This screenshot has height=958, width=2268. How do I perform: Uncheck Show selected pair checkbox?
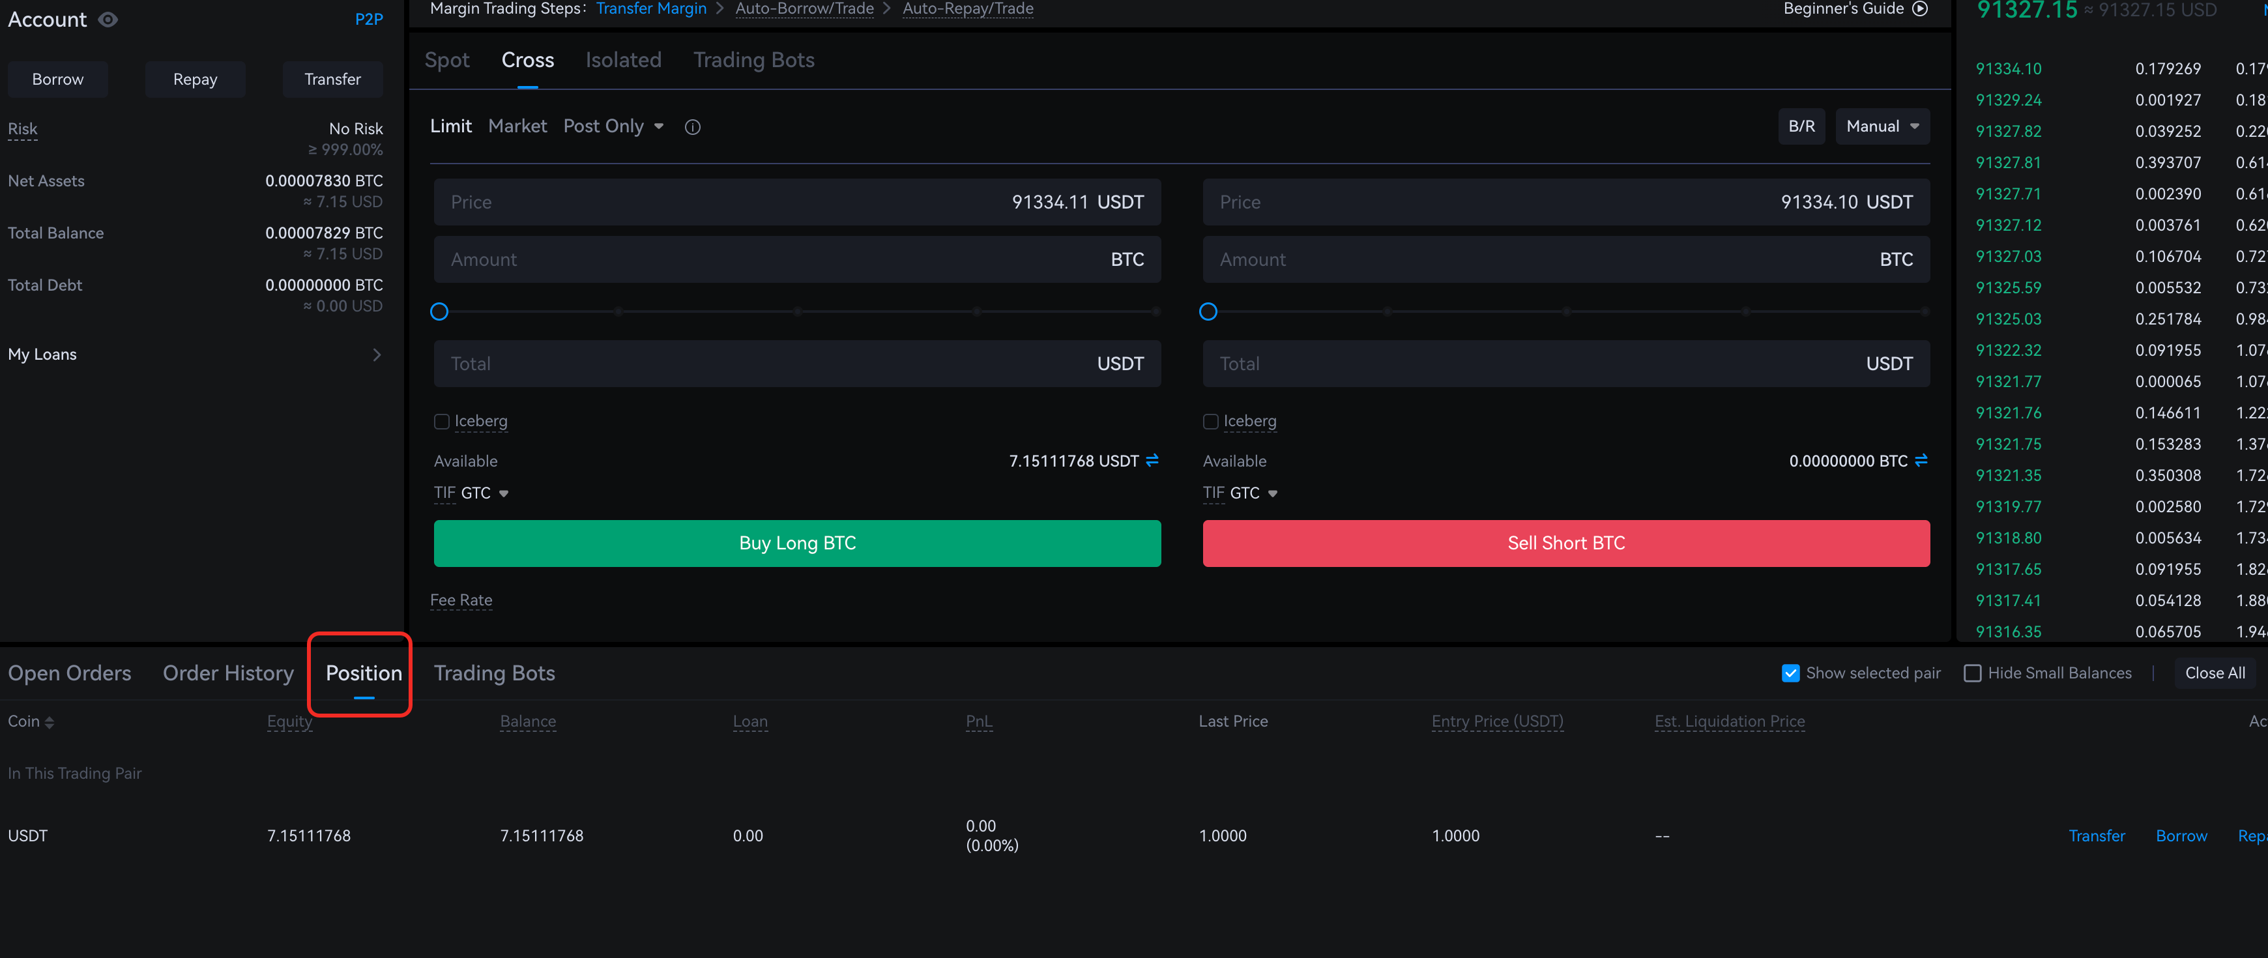[1790, 674]
